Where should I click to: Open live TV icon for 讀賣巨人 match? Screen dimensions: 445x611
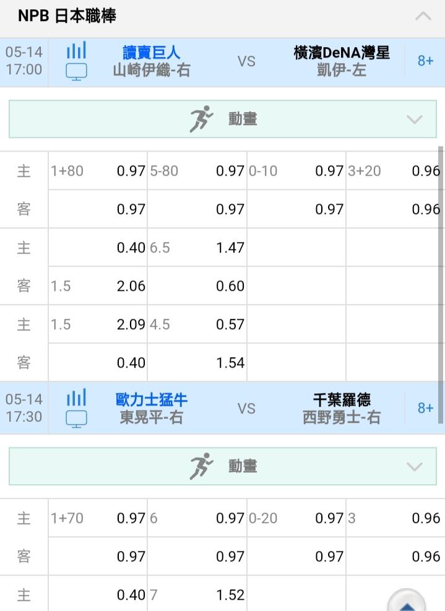76,72
